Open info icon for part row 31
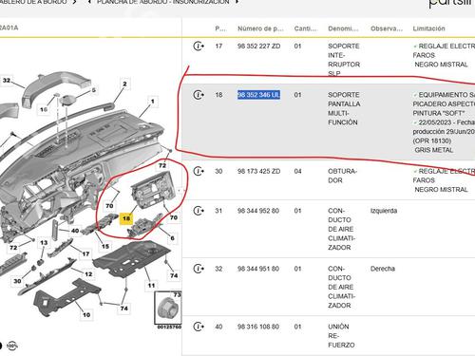Image resolution: width=475 pixels, height=356 pixels. point(199,211)
